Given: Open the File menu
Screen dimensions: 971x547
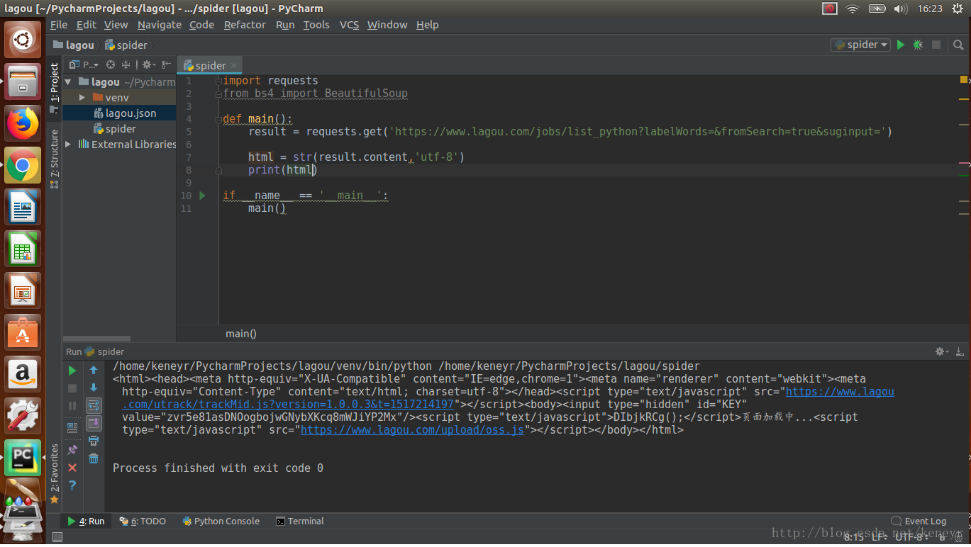Looking at the screenshot, I should tap(59, 25).
